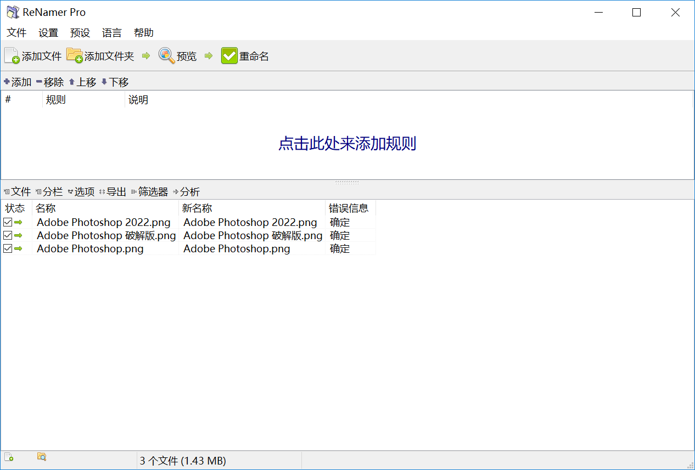
Task: Sort by the 新名称 column header
Action: click(x=252, y=208)
